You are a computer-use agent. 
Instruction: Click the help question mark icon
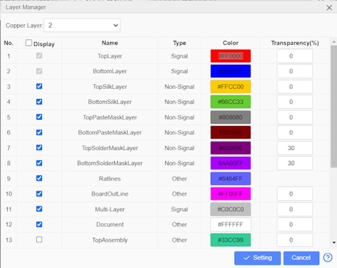tap(328, 258)
